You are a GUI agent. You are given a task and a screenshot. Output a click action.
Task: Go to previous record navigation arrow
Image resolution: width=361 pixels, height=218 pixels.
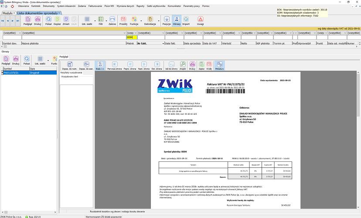click(x=7, y=21)
